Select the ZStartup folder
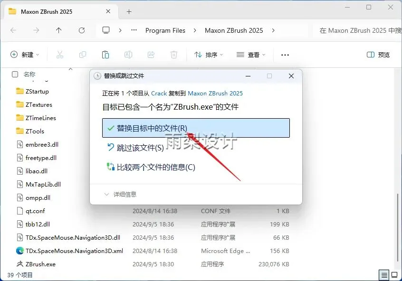 pos(32,91)
